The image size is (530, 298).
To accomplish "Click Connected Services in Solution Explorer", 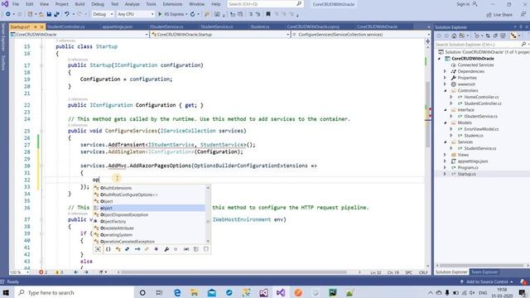I will (475, 65).
